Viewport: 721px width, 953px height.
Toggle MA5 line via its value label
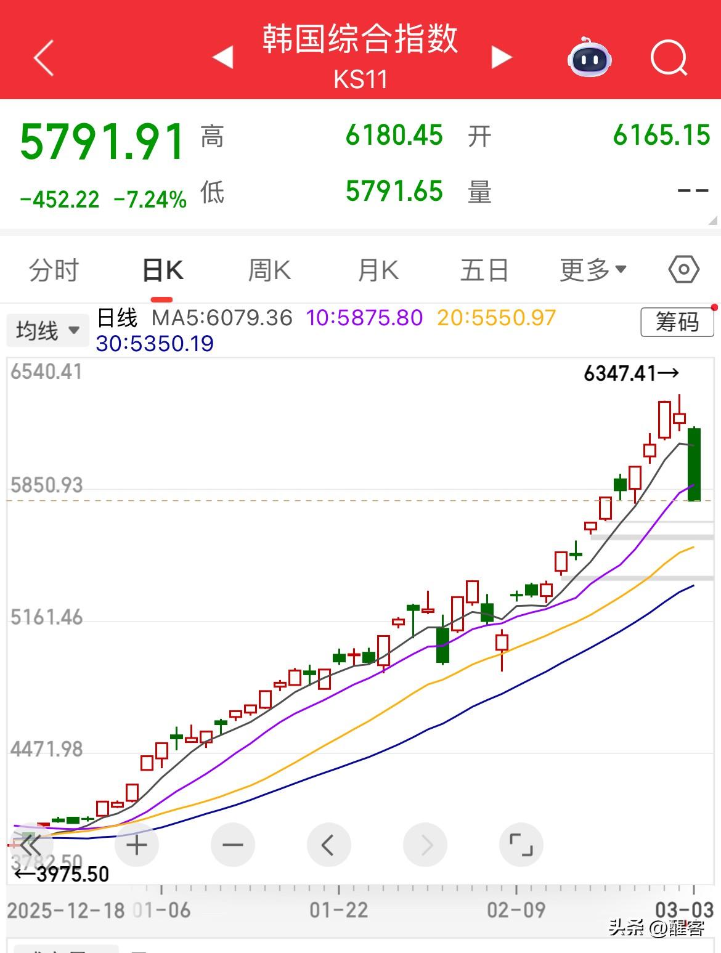pyautogui.click(x=222, y=318)
